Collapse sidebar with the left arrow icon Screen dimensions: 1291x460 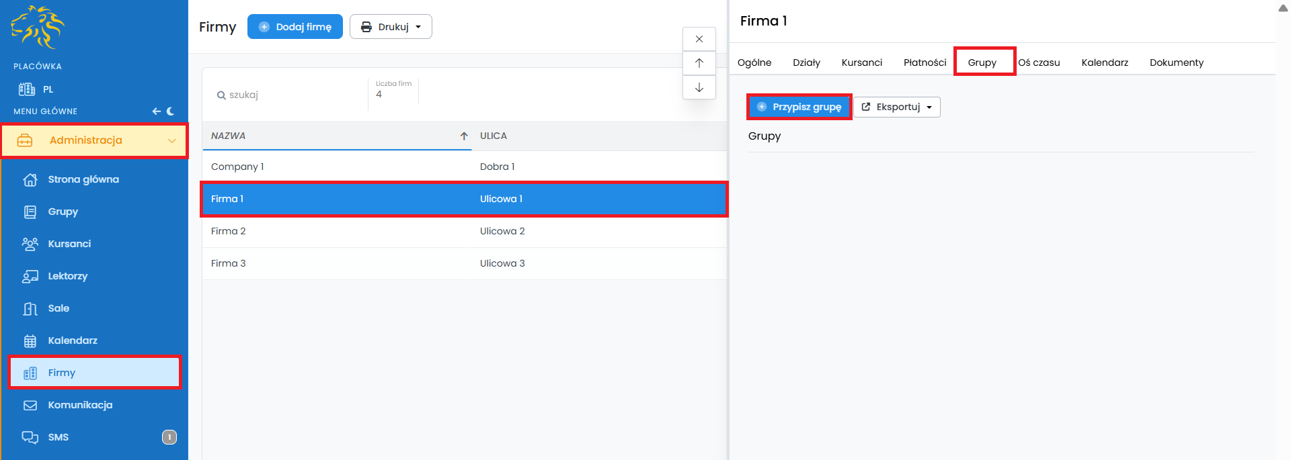[x=156, y=111]
